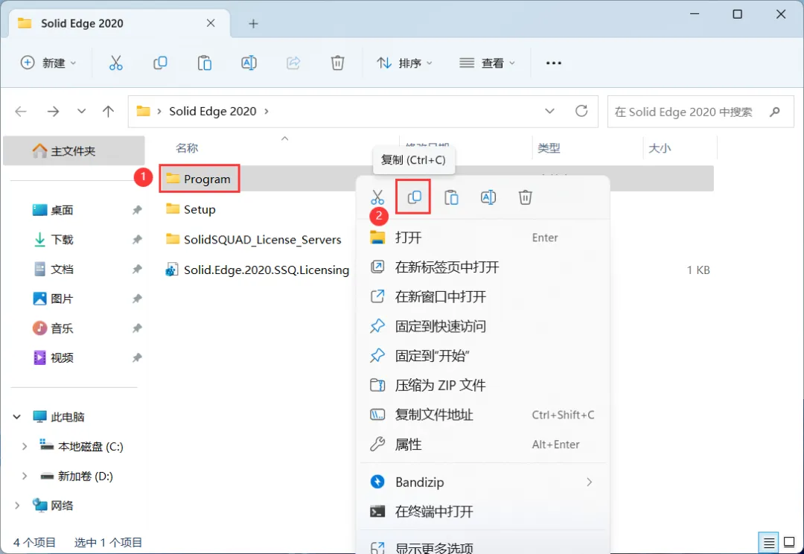The height and width of the screenshot is (554, 804).
Task: Choose 显示更多选项 menu item
Action: 483,545
